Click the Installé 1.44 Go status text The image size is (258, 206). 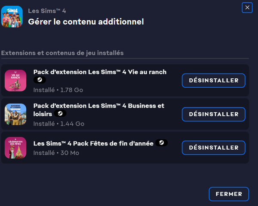point(58,123)
